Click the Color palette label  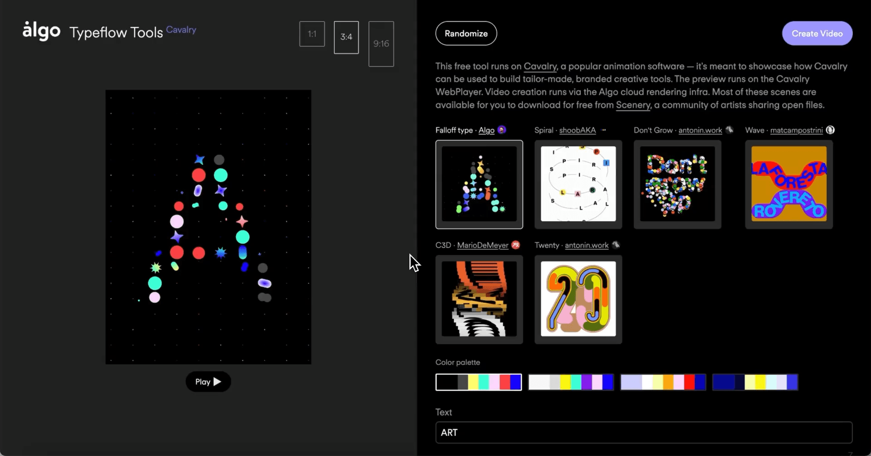[x=458, y=362]
